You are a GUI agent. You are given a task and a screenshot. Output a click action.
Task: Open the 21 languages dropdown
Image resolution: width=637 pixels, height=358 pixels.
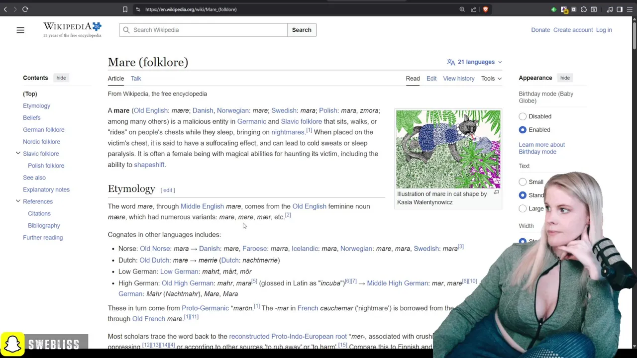coord(475,62)
